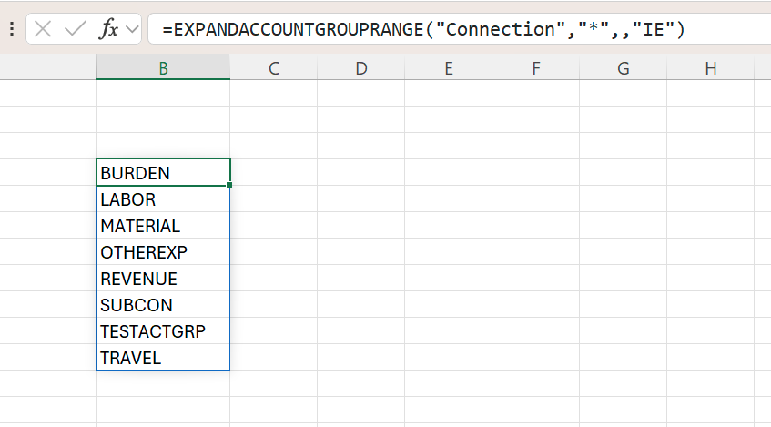Select column H header
Viewport: 771px width, 427px height.
711,68
